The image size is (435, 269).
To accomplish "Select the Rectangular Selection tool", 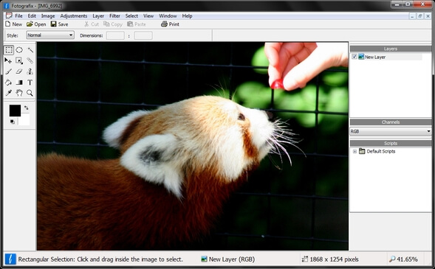I will (9, 50).
